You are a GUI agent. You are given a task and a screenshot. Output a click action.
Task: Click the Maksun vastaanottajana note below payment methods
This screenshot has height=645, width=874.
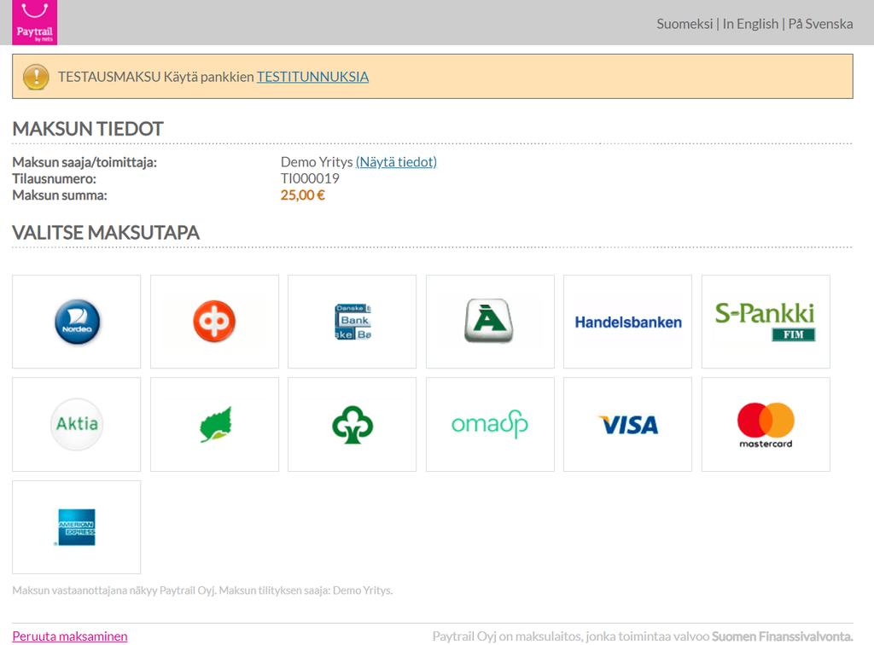point(202,590)
